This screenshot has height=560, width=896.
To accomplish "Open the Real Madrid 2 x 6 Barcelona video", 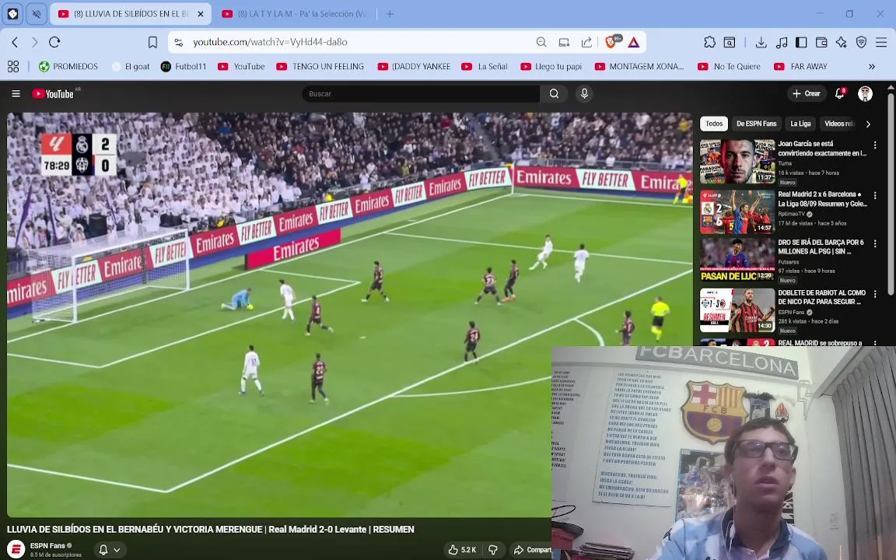I will pos(737,212).
